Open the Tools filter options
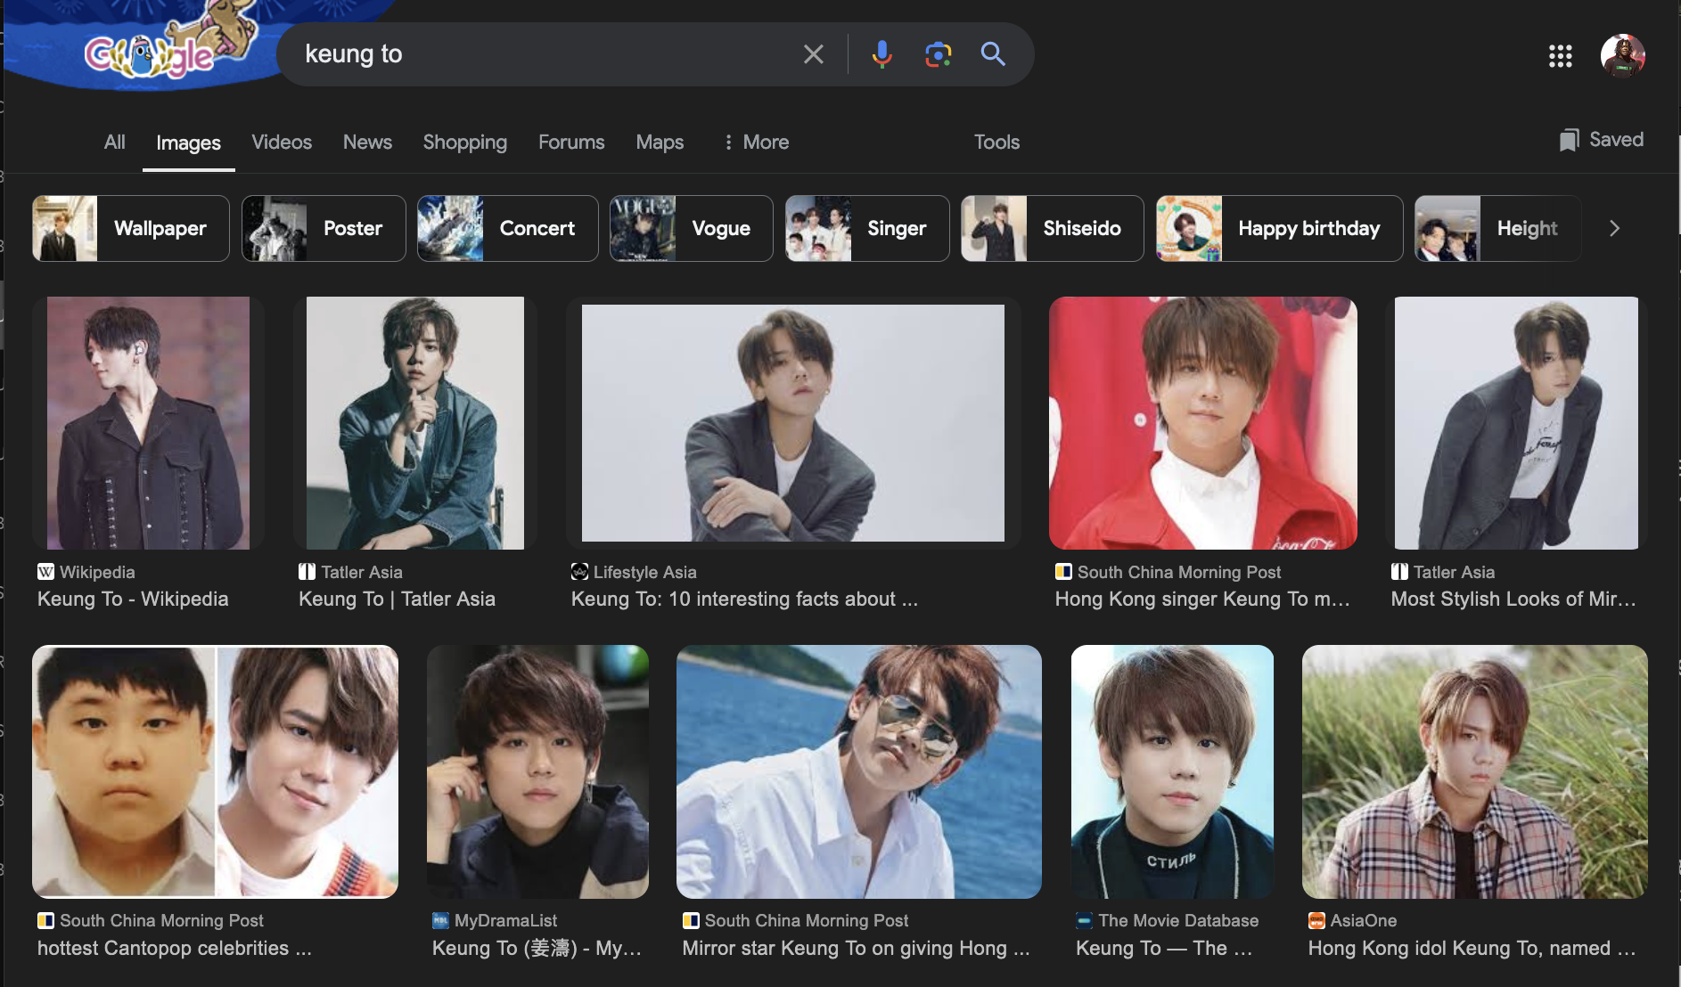 pos(996,143)
